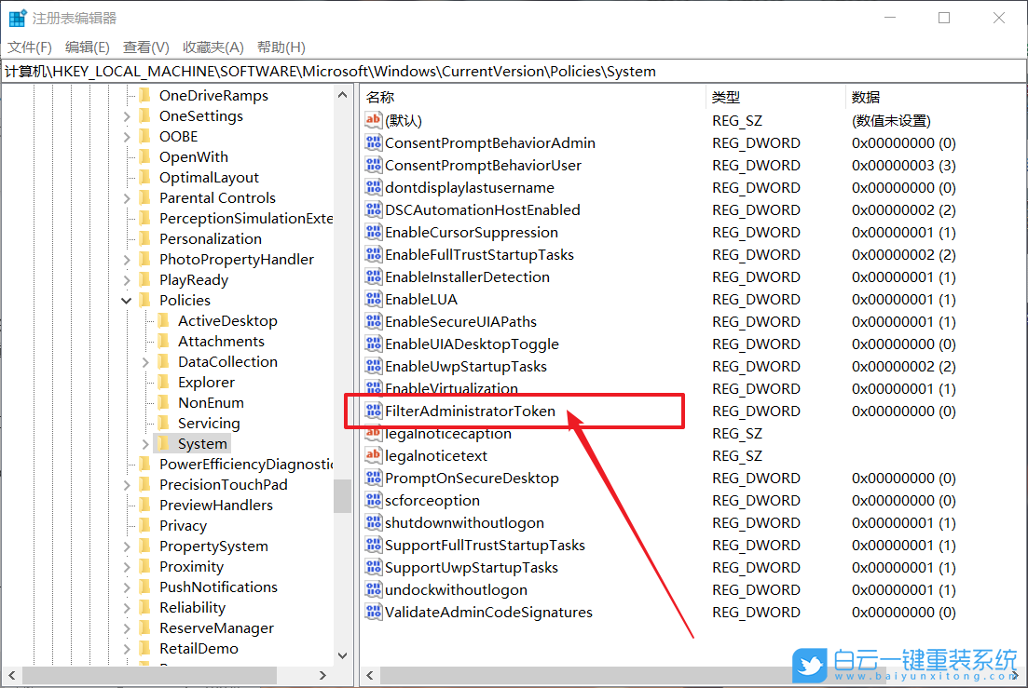The height and width of the screenshot is (688, 1028).
Task: Expand the Parental Controls key chevron
Action: 127,198
